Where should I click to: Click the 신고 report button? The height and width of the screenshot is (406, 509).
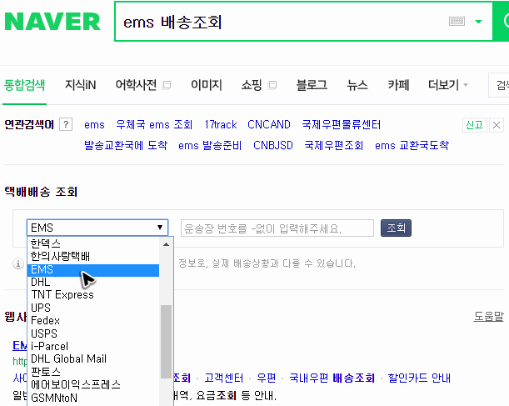click(x=474, y=125)
